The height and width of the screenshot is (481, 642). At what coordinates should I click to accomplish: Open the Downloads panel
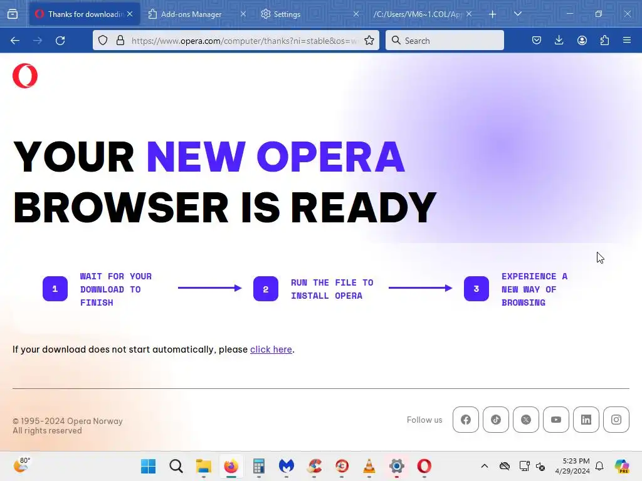point(559,41)
